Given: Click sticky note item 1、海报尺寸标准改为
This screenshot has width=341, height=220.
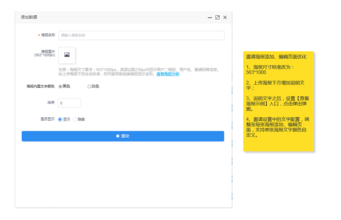Looking at the screenshot, I should (x=270, y=69).
